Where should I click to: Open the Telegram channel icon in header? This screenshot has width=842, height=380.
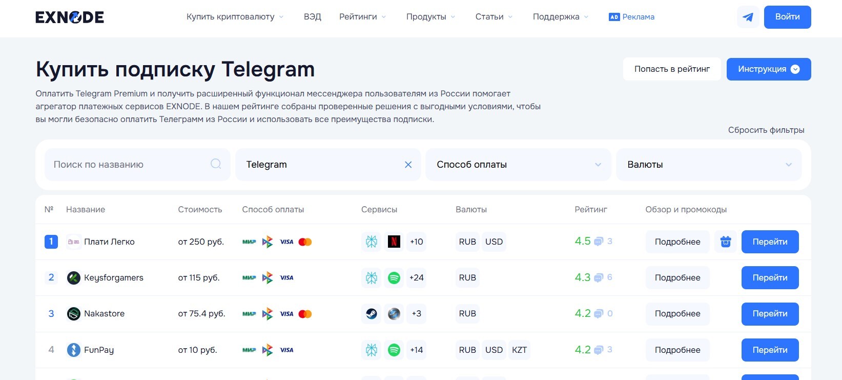pos(748,17)
